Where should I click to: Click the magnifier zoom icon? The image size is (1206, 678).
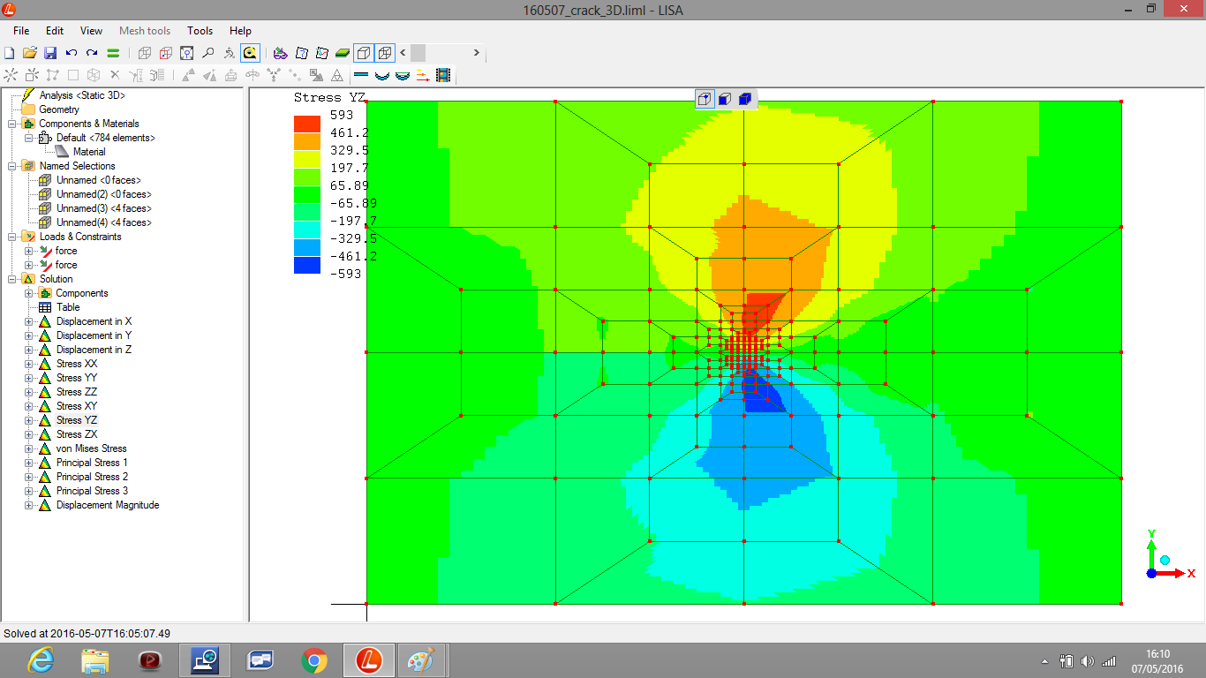[208, 53]
